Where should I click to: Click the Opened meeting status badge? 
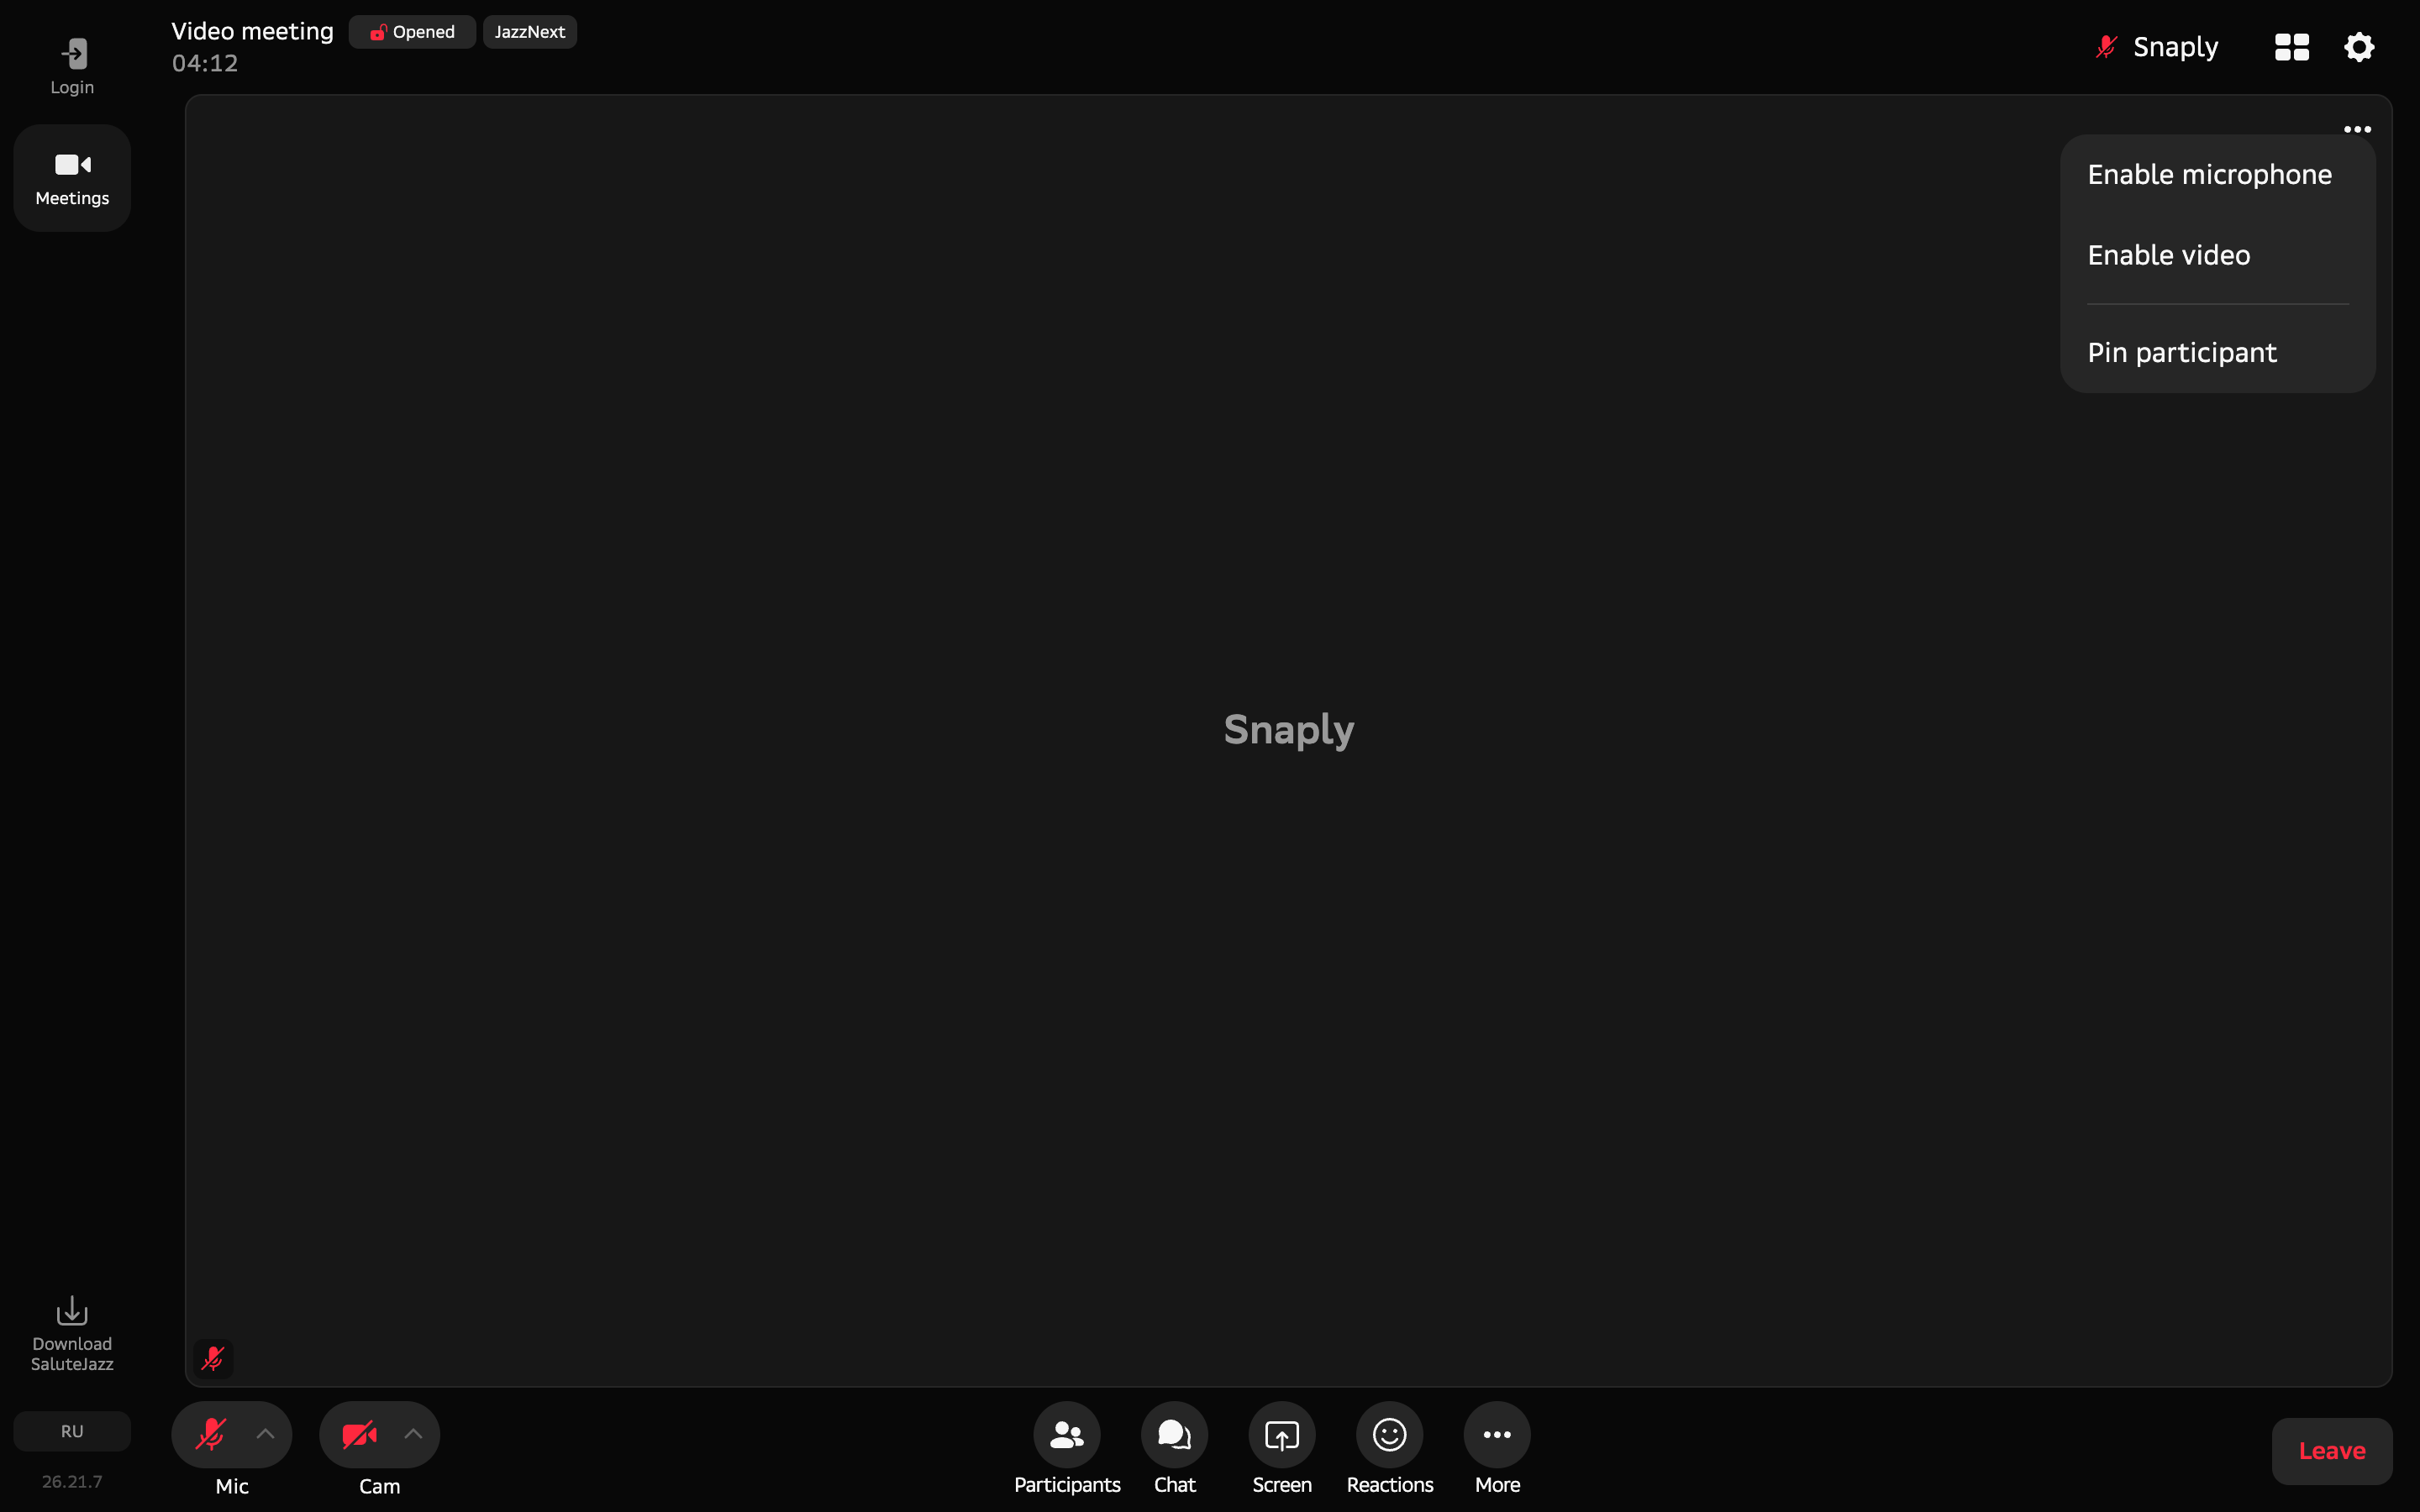click(412, 32)
